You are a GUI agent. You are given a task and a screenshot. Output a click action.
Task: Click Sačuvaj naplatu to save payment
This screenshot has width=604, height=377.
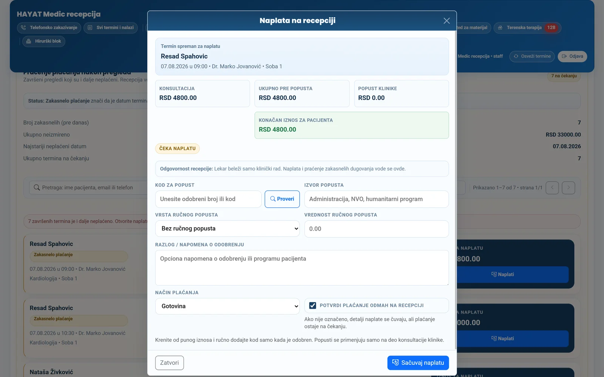point(418,363)
